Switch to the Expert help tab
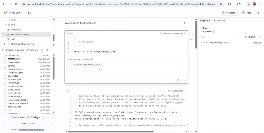 tap(220, 20)
